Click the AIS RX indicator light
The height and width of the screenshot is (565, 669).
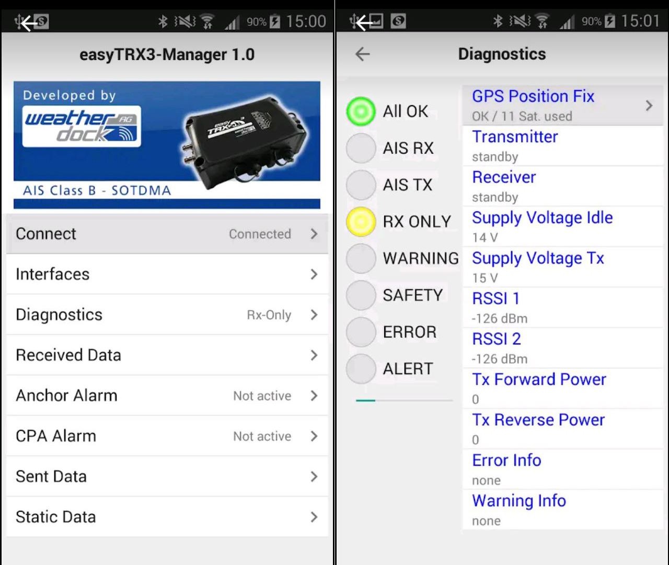[x=361, y=148]
